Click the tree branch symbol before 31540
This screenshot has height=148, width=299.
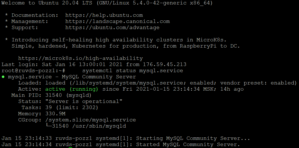tap(49, 126)
